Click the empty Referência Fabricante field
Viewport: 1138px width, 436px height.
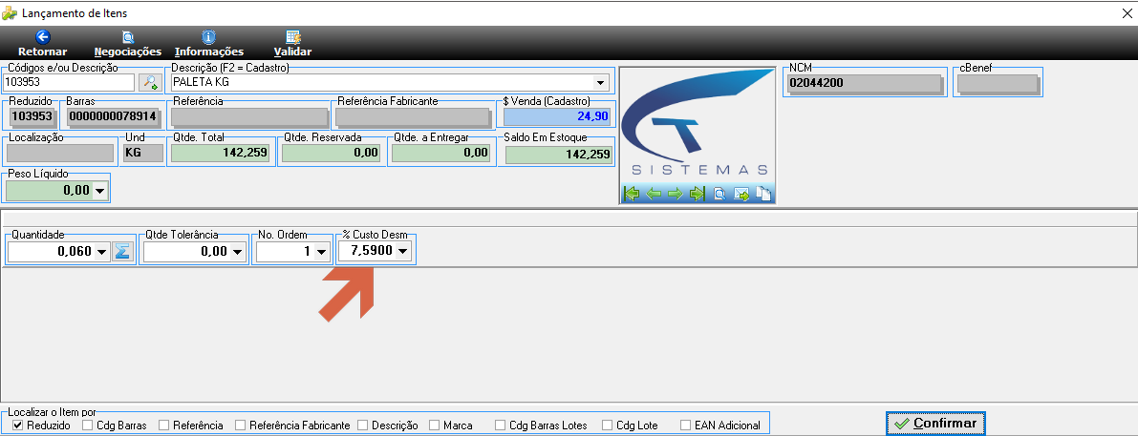coord(413,115)
